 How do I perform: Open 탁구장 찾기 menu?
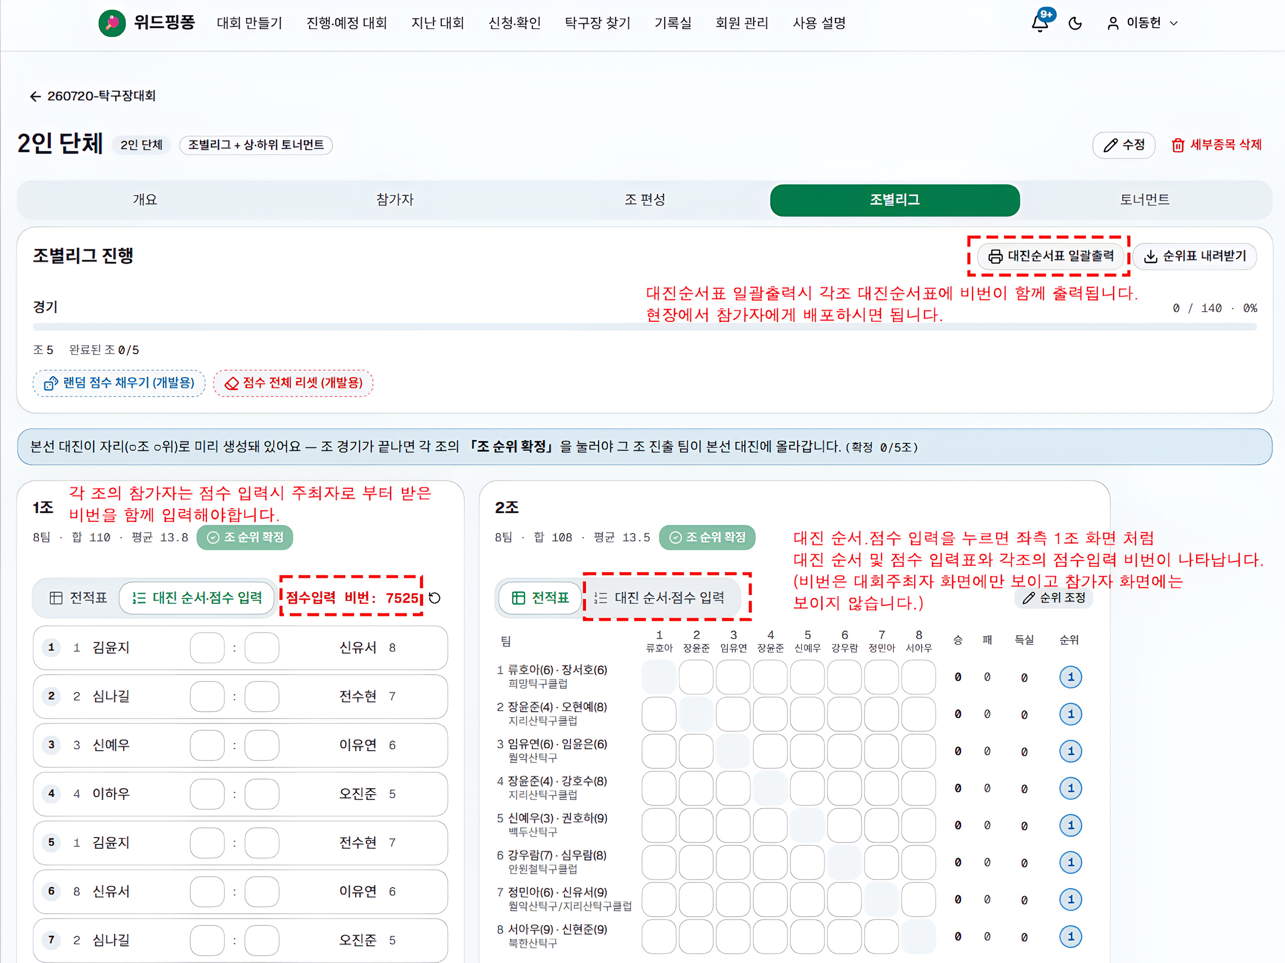pos(598,23)
